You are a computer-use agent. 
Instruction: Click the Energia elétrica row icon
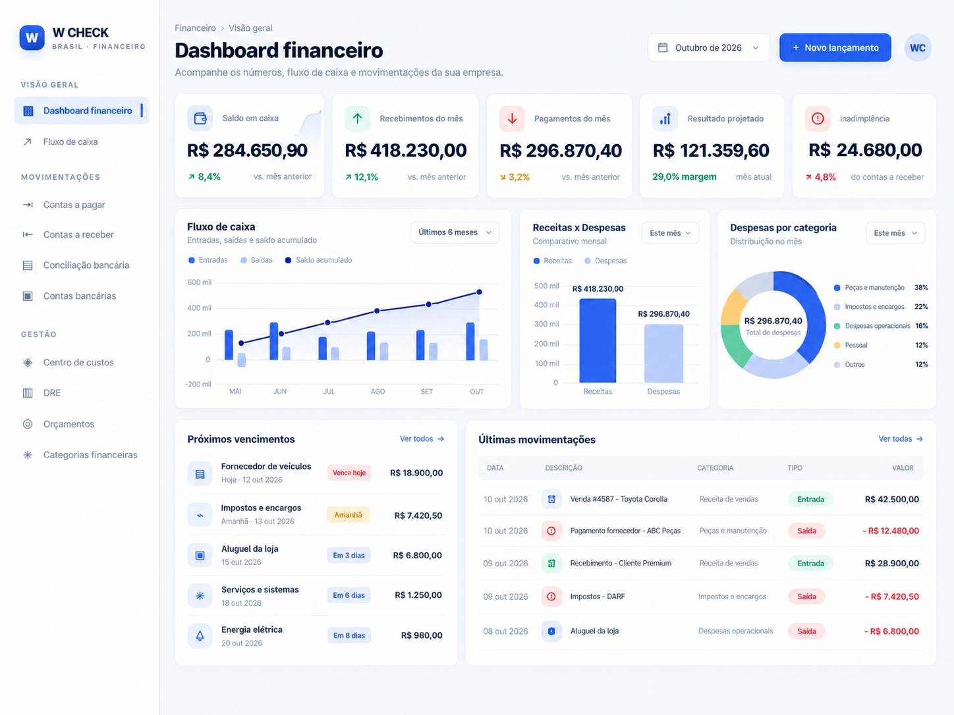point(200,636)
